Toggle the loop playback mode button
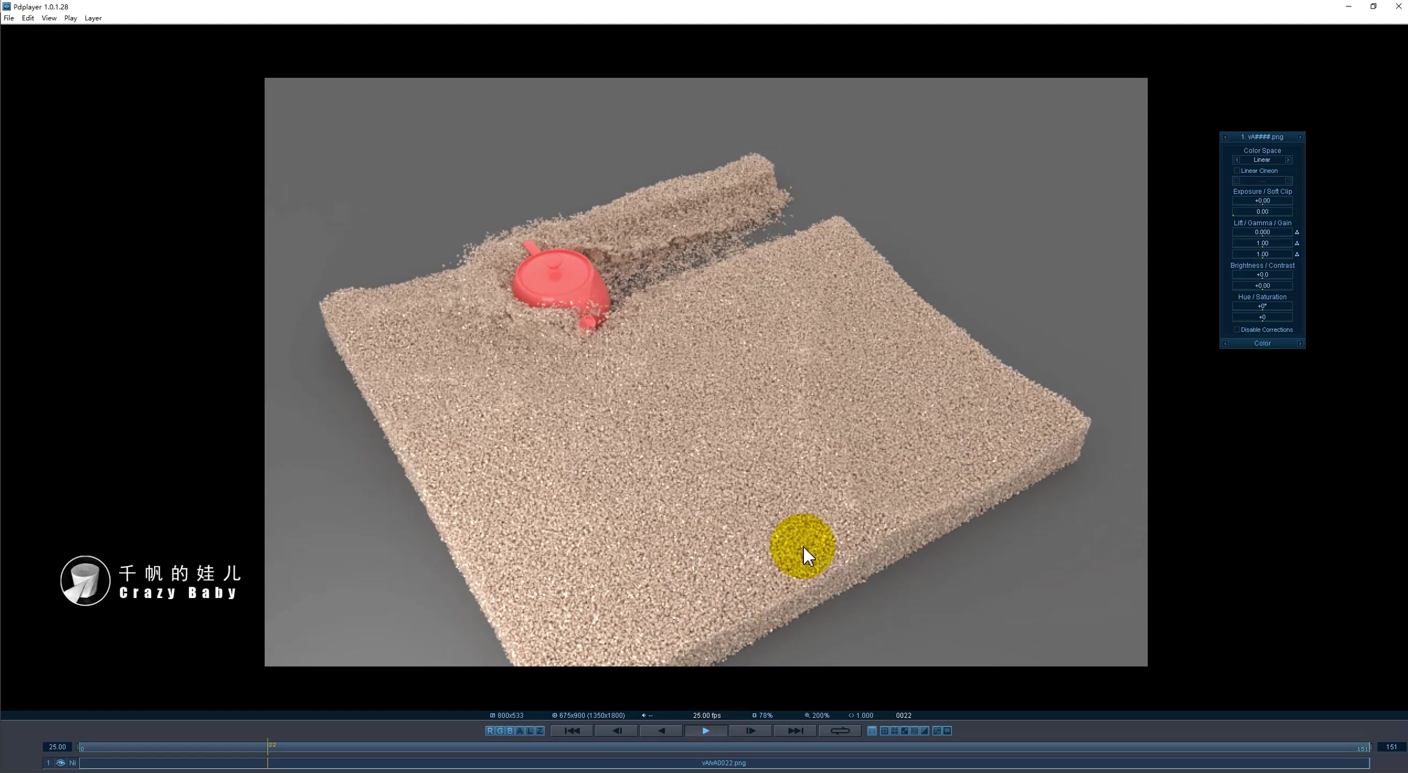 click(x=840, y=731)
